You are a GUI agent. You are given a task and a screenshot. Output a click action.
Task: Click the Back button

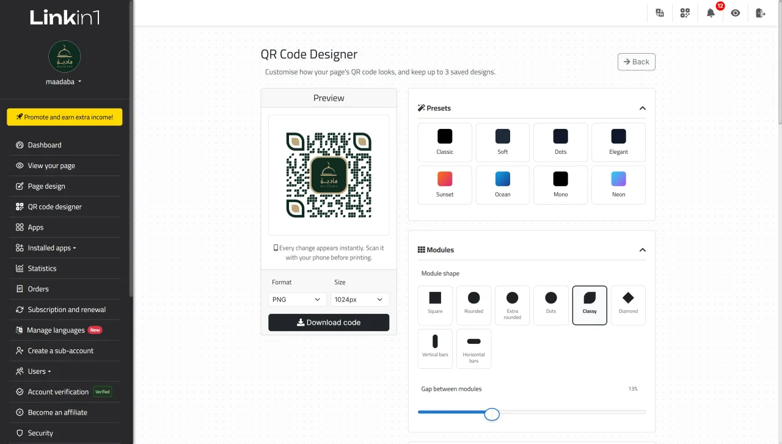636,62
